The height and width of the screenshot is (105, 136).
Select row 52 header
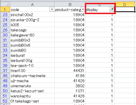(5, 101)
